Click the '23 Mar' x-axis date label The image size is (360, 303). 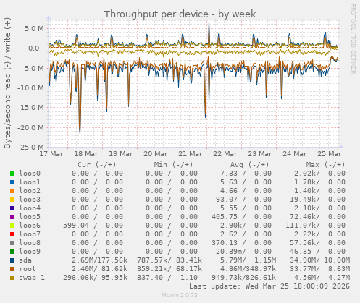260,154
